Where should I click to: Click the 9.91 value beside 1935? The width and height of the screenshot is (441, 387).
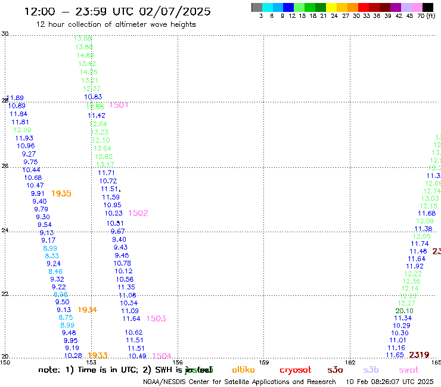point(38,193)
